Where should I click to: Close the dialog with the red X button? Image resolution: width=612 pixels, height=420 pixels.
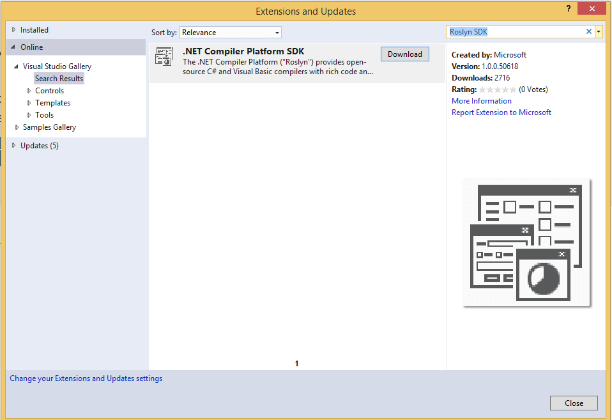[592, 8]
